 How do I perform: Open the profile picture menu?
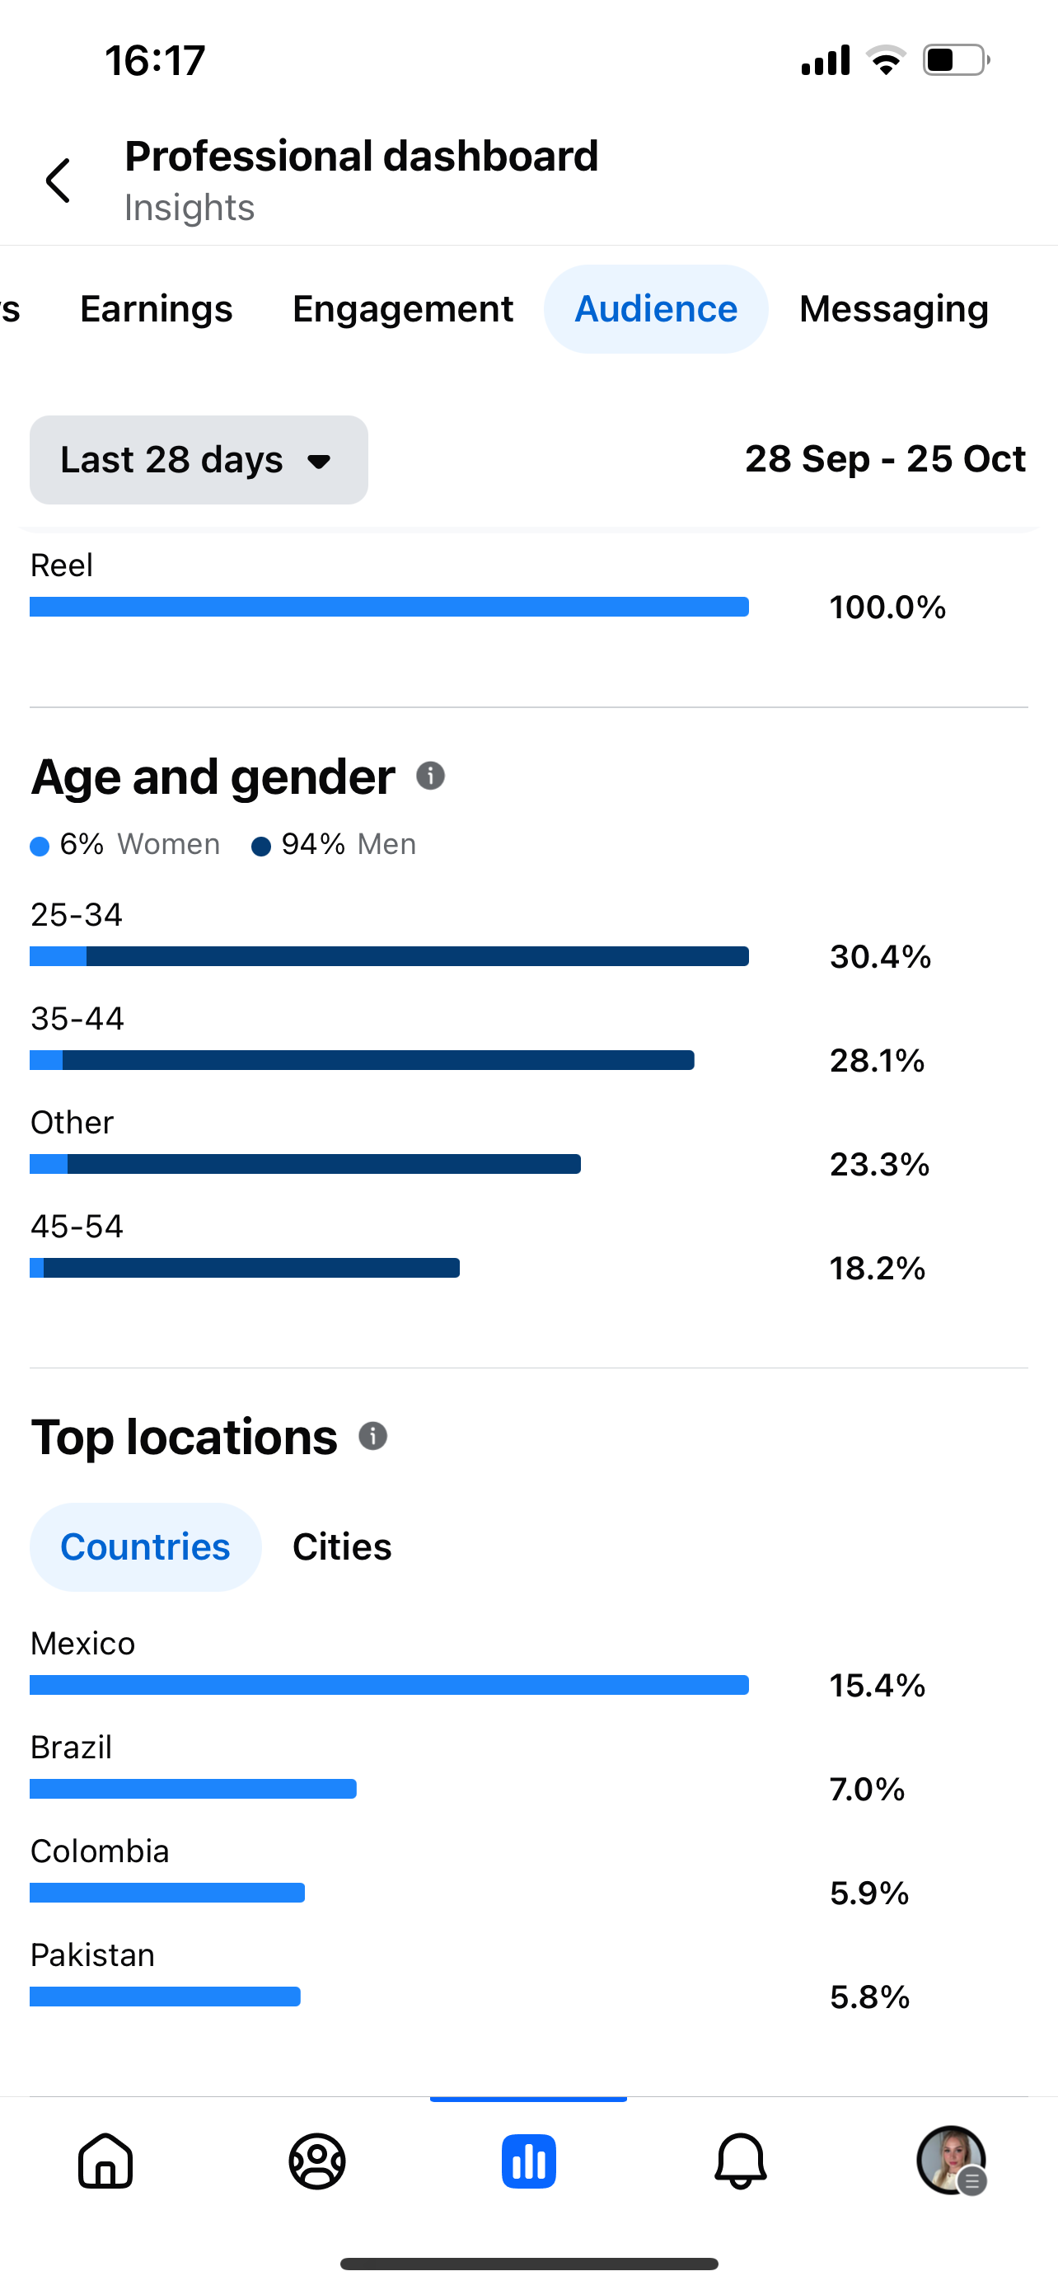coord(952,2161)
